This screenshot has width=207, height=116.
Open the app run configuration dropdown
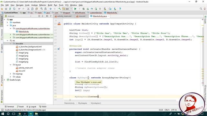click(67, 9)
